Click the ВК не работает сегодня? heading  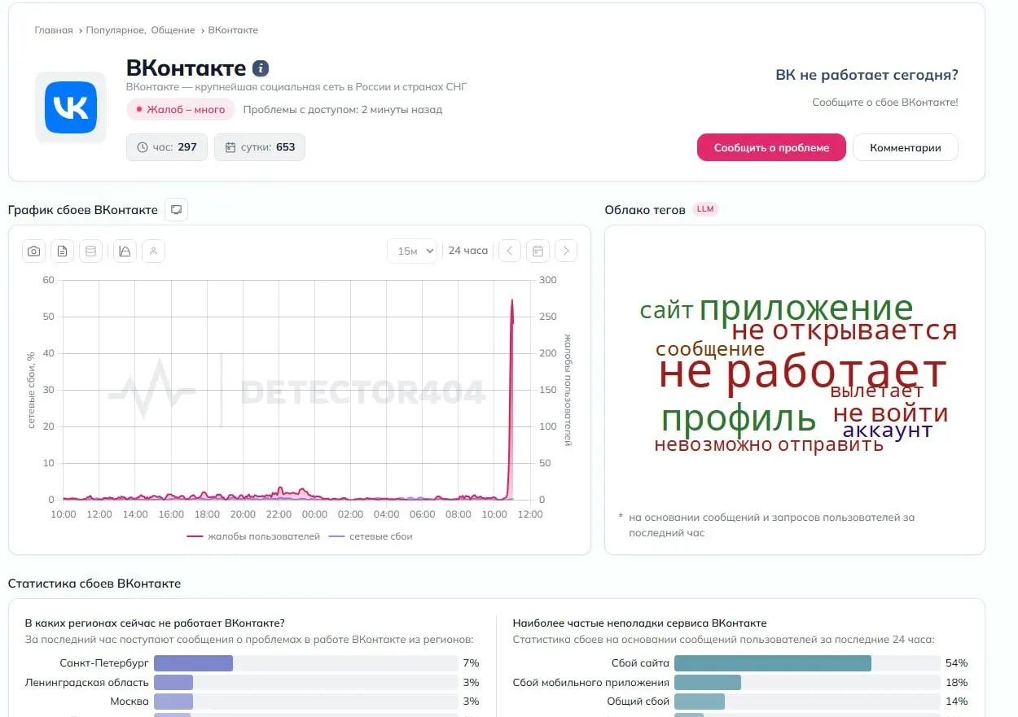point(867,75)
